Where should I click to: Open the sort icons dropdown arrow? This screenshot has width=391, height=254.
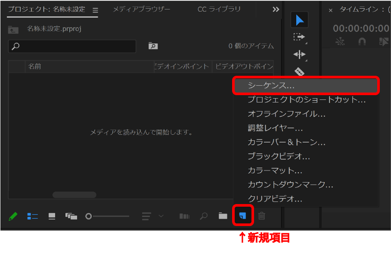pyautogui.click(x=161, y=216)
